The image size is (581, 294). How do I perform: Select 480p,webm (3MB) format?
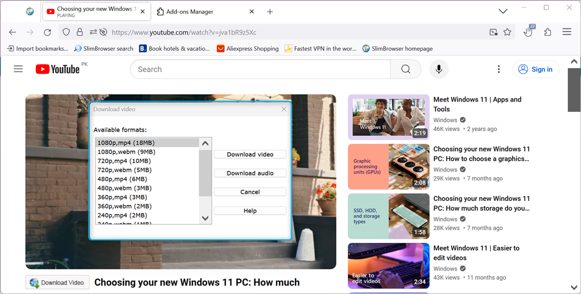(148, 188)
